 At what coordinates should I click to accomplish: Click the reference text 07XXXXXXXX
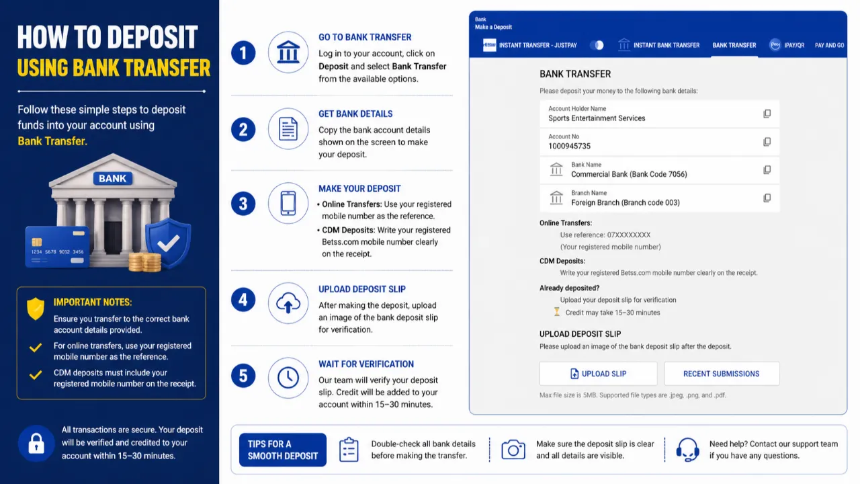pos(628,235)
